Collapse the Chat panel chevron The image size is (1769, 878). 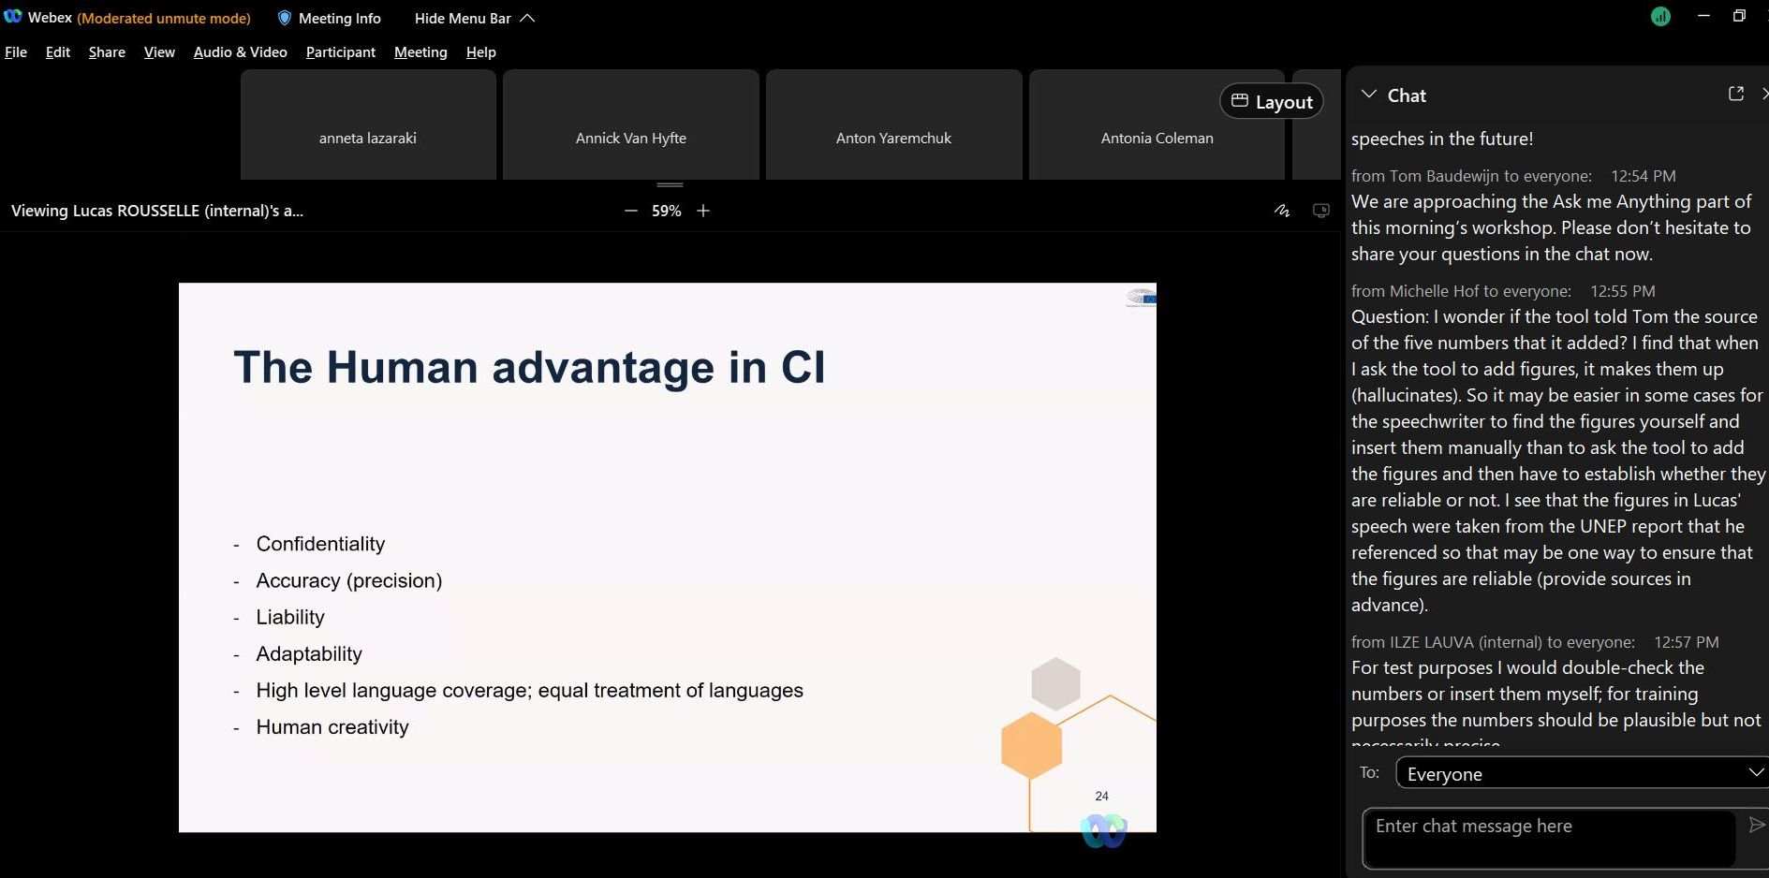(x=1369, y=95)
